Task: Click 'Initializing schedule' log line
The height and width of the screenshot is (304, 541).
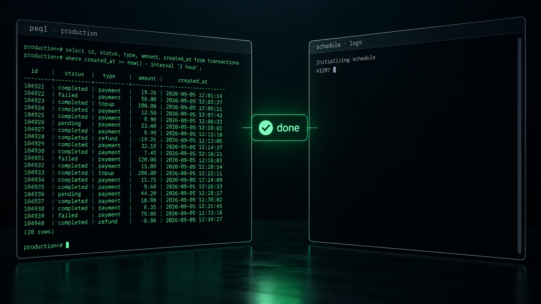Action: tap(346, 59)
